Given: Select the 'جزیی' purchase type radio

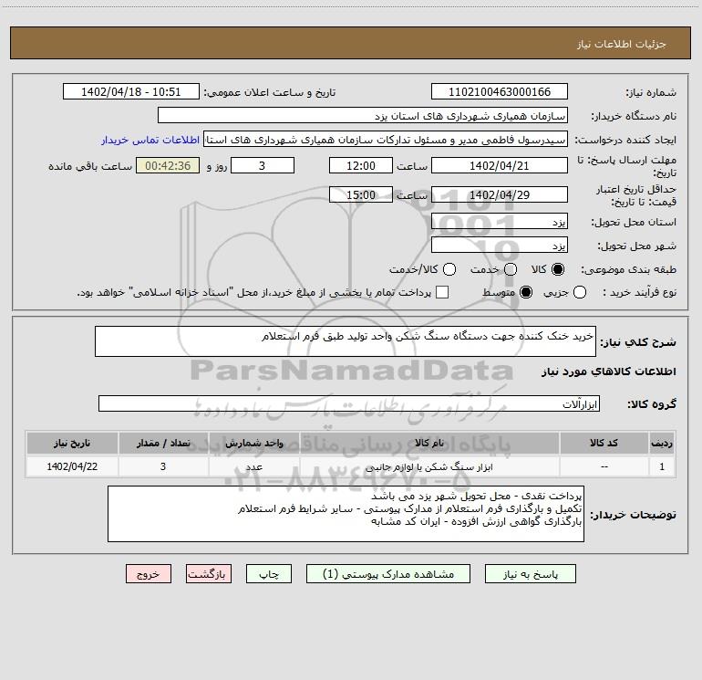Looking at the screenshot, I should point(580,292).
